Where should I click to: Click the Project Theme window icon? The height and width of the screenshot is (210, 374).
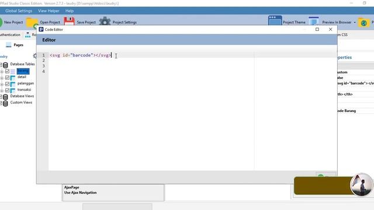(x=275, y=21)
